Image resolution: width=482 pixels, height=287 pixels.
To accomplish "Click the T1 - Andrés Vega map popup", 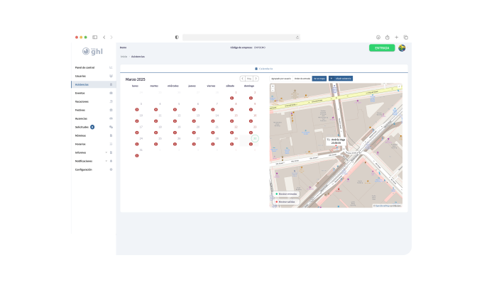I will coord(336,140).
